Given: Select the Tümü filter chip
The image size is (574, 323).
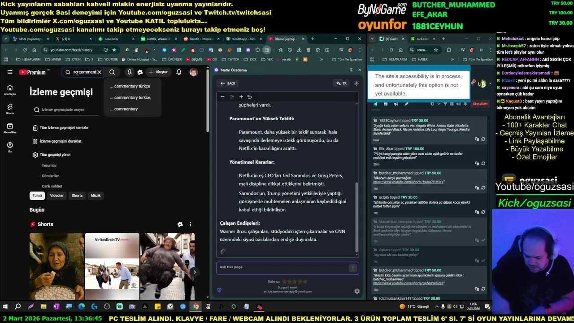Looking at the screenshot, I should 37,196.
